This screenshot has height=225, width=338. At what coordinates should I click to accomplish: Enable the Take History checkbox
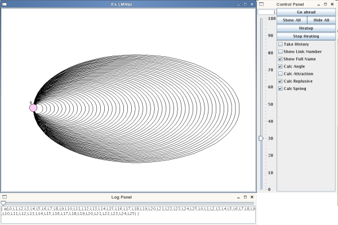point(281,44)
